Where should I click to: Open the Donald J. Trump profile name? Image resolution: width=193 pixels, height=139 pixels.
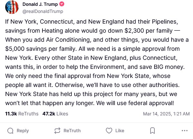coord(40,4)
